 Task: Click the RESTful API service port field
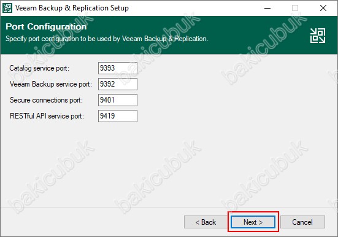[118, 116]
